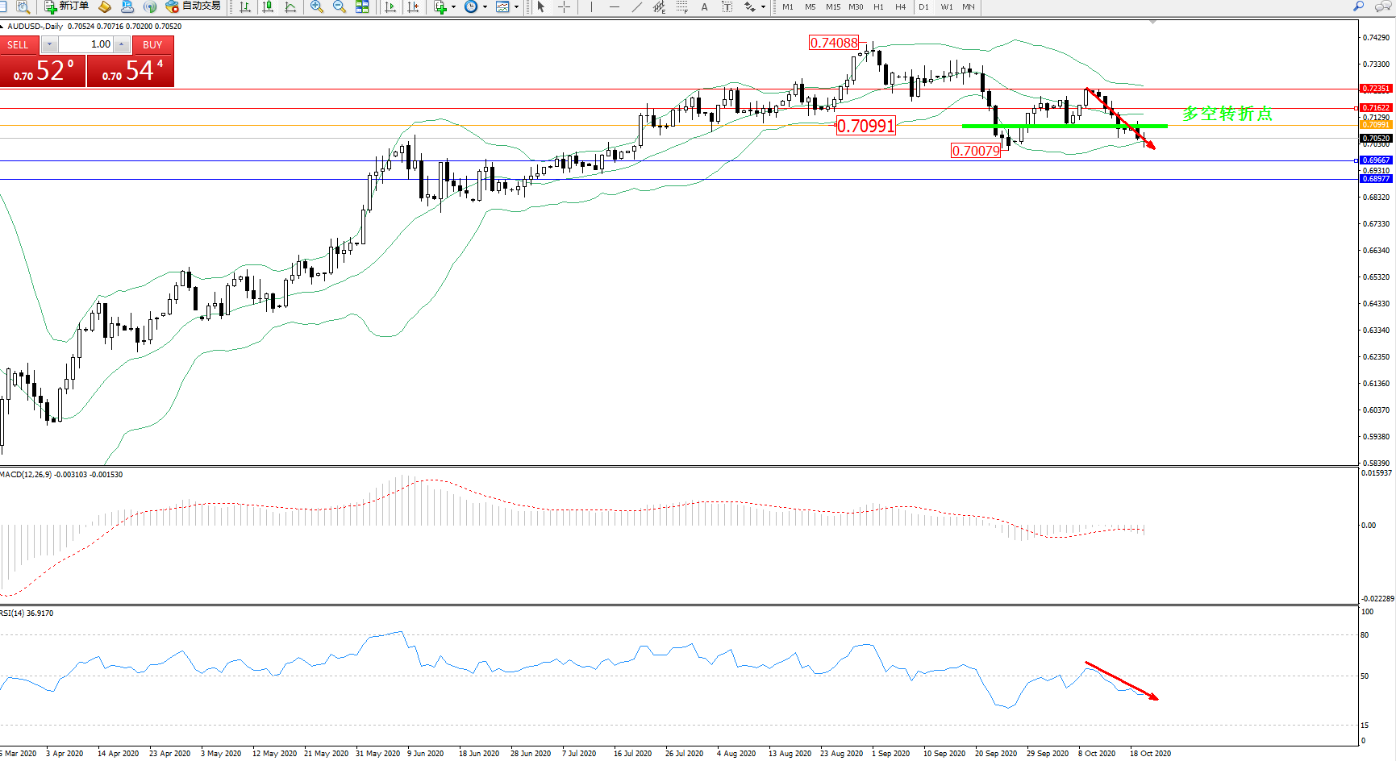The height and width of the screenshot is (761, 1396).
Task: Click the New Order (新订单) button
Action: pos(67,6)
